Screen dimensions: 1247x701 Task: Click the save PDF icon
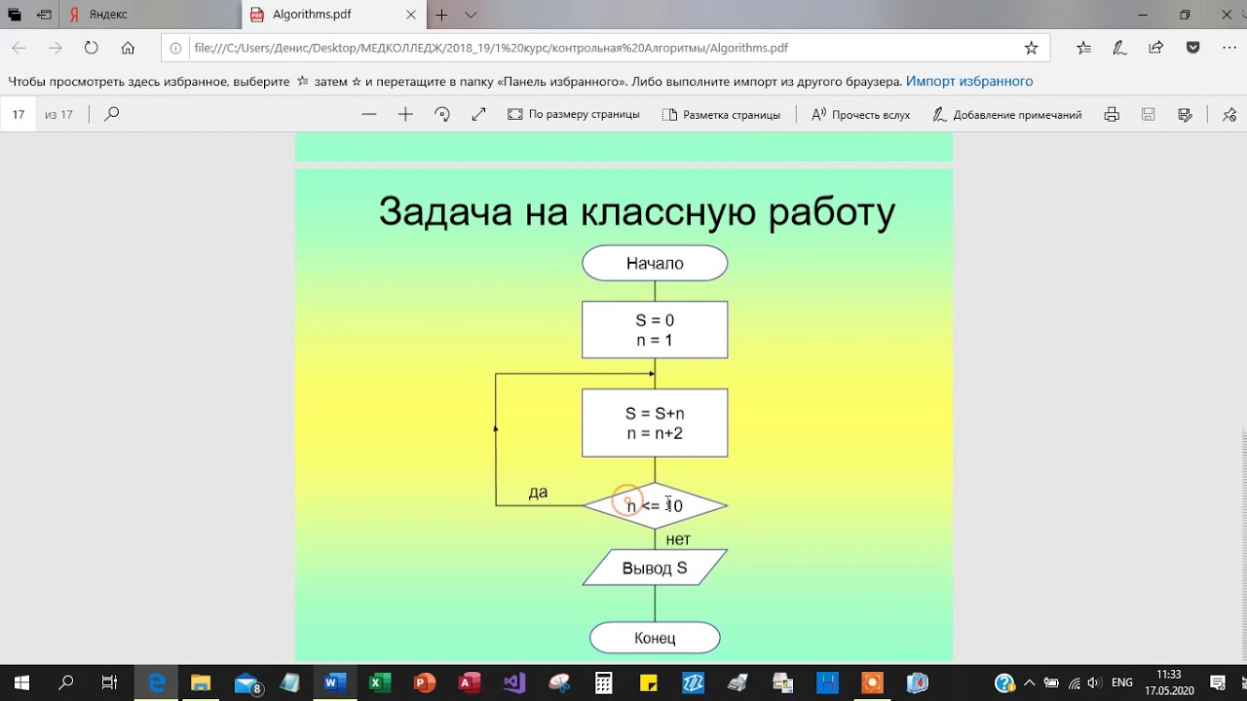click(x=1149, y=114)
